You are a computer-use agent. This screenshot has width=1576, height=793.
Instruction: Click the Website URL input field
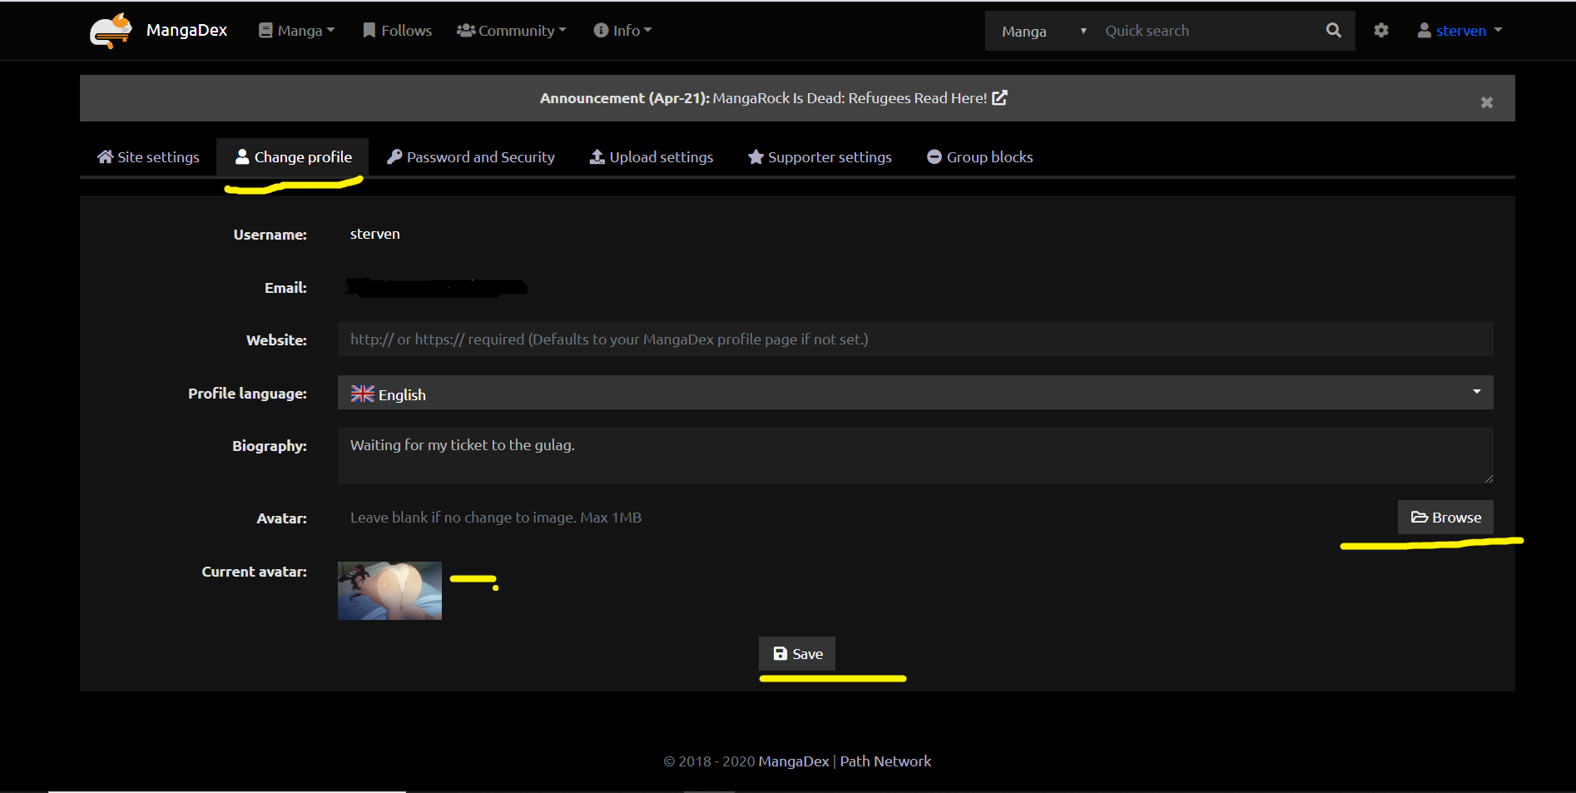(x=914, y=340)
